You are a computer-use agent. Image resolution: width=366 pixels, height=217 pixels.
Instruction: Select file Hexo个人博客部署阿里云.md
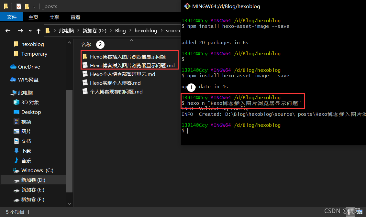coord(123,74)
